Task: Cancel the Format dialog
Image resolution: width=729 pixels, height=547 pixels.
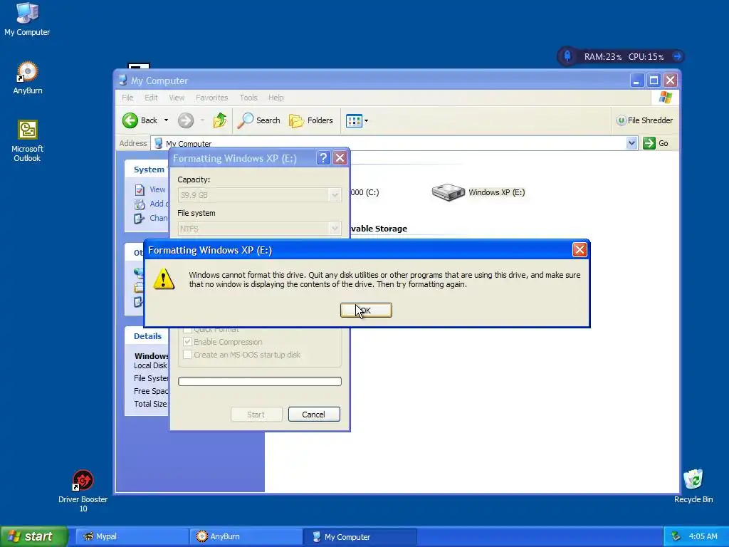Action: [x=314, y=415]
